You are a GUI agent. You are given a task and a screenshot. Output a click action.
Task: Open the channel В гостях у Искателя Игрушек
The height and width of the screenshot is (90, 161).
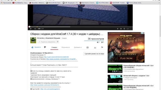pos(49,38)
